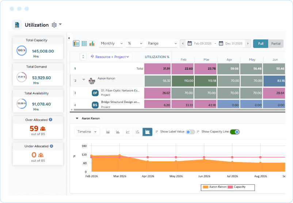Toggle Aaron Kenon legend entry in chart

pyautogui.click(x=215, y=187)
